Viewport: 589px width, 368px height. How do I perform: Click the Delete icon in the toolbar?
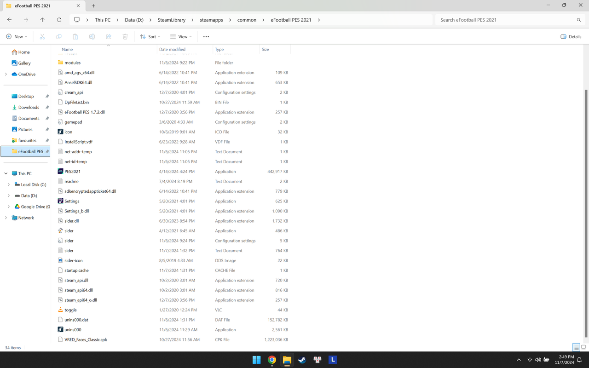(125, 36)
